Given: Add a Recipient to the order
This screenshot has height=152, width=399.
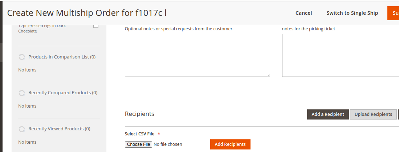Looking at the screenshot, I should (x=328, y=114).
